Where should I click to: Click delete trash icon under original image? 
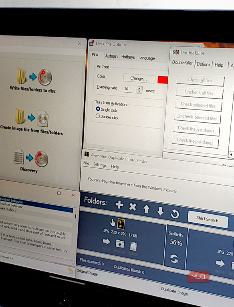[133, 246]
